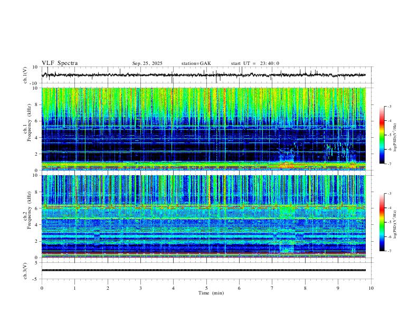Click time axis tick label "1" minute
This screenshot has height=323, width=418.
pyautogui.click(x=74, y=288)
